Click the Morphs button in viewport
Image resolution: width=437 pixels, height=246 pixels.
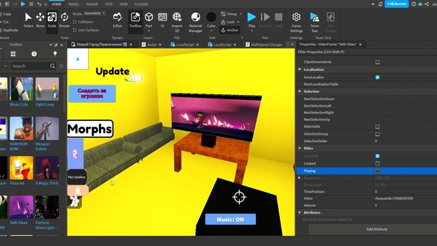tap(90, 129)
